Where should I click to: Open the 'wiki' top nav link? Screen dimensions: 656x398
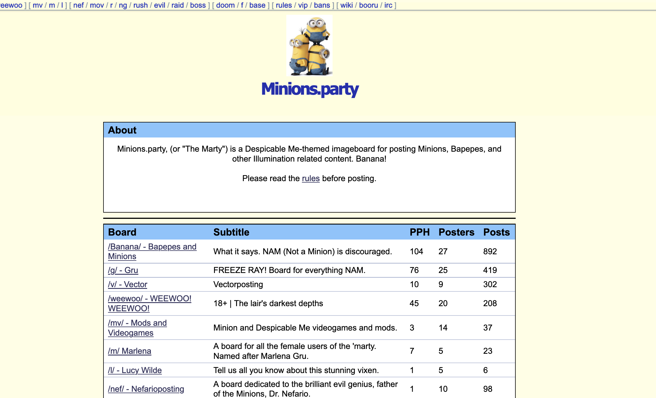coord(346,5)
